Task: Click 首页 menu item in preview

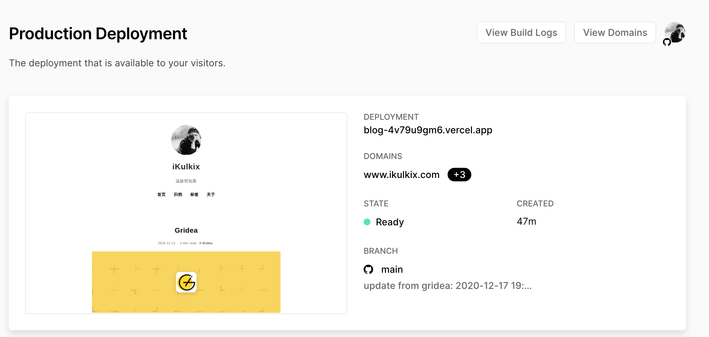Action: click(x=162, y=195)
